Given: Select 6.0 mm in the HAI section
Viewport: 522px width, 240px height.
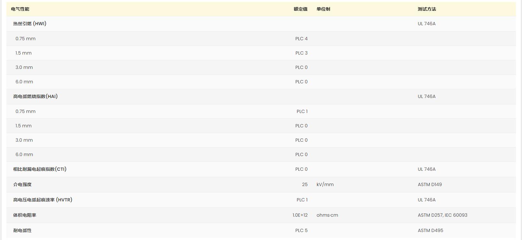Looking at the screenshot, I should pos(24,154).
